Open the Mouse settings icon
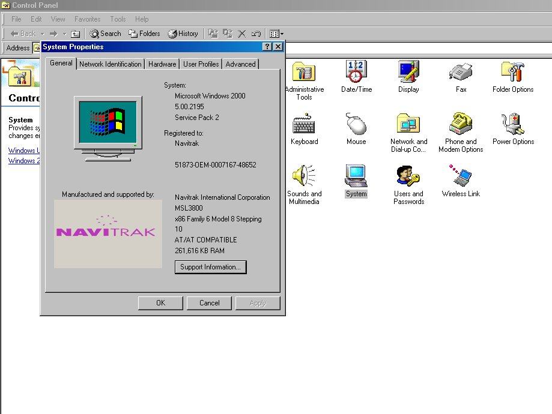Screen dimensions: 552x414 coord(356,125)
